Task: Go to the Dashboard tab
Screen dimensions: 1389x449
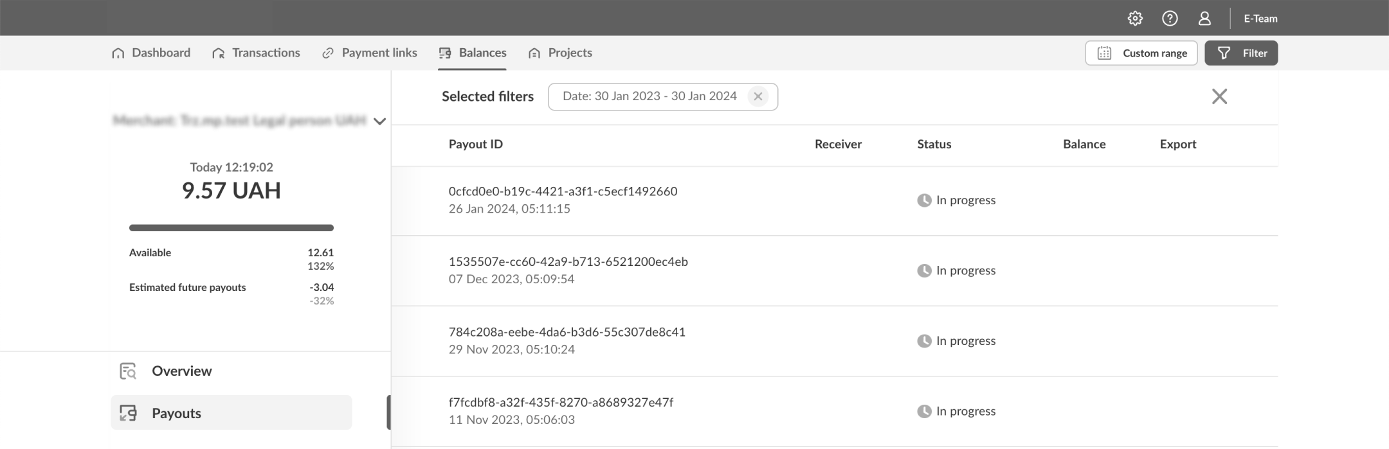Action: (x=151, y=53)
